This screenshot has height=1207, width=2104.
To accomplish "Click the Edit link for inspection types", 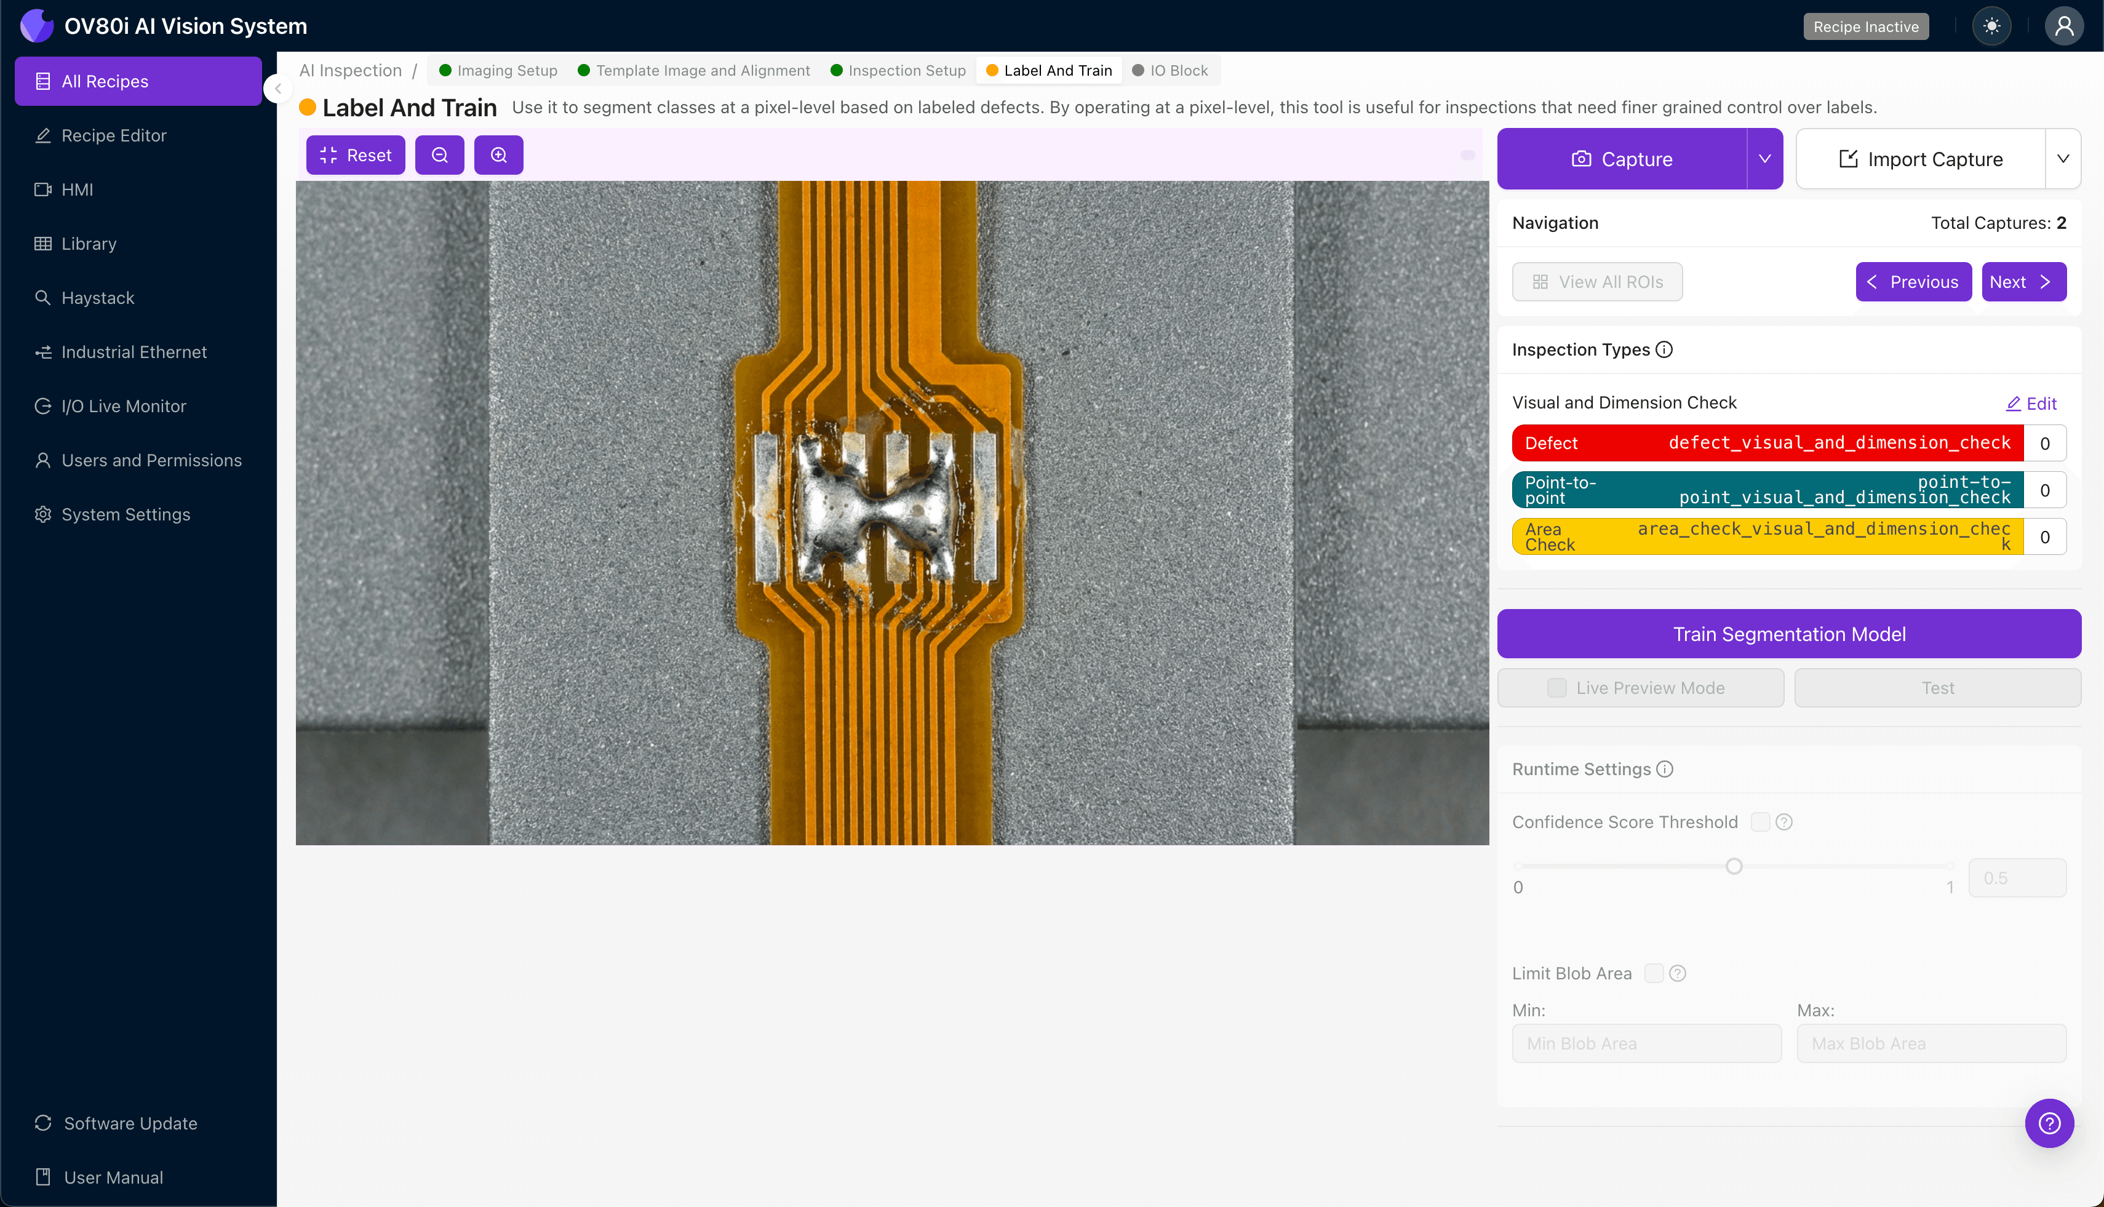I will (2031, 404).
